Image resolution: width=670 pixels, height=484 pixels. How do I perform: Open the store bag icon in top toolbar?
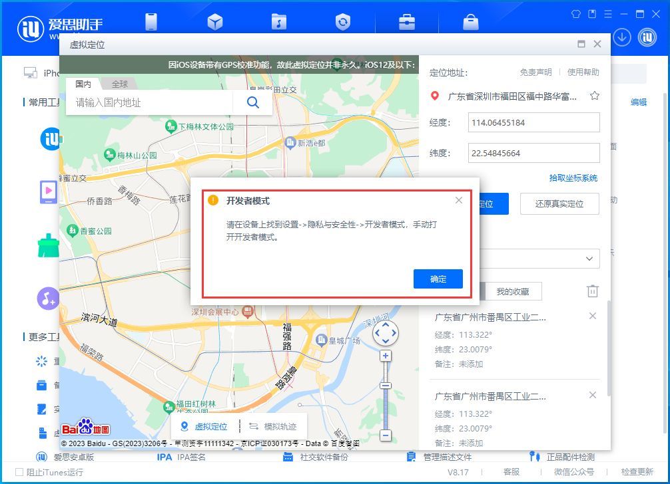[x=470, y=22]
